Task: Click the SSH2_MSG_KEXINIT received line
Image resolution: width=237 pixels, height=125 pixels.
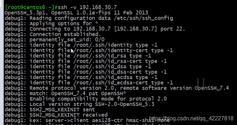Action: click(x=56, y=115)
